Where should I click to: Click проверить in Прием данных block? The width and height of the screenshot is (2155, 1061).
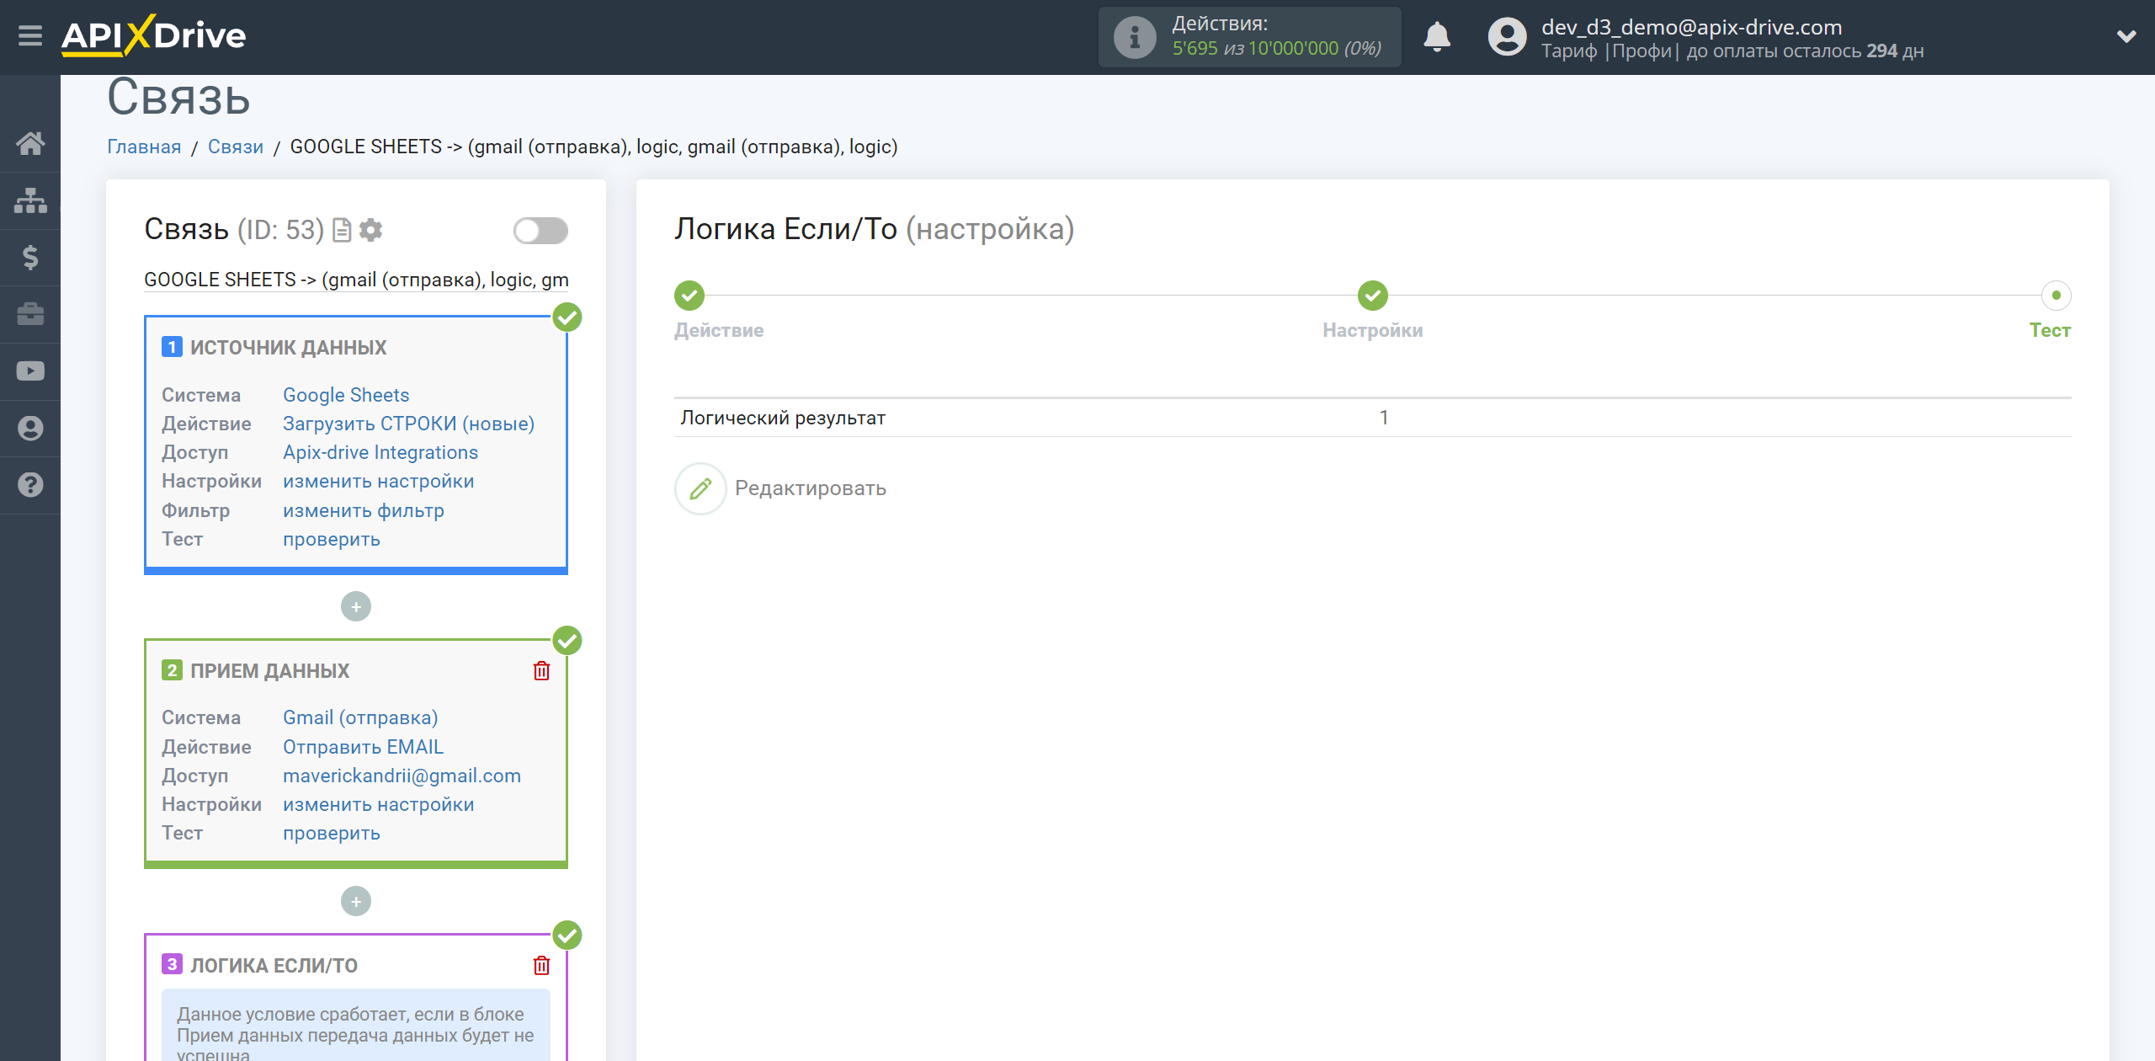pos(332,833)
